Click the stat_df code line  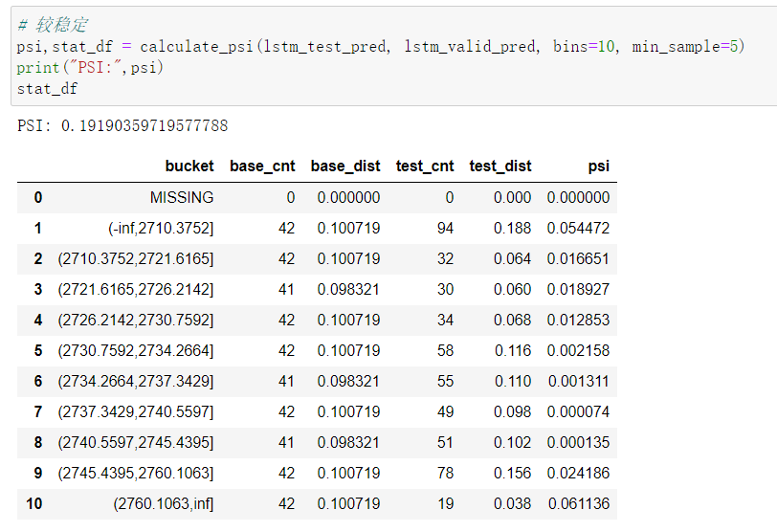click(47, 89)
